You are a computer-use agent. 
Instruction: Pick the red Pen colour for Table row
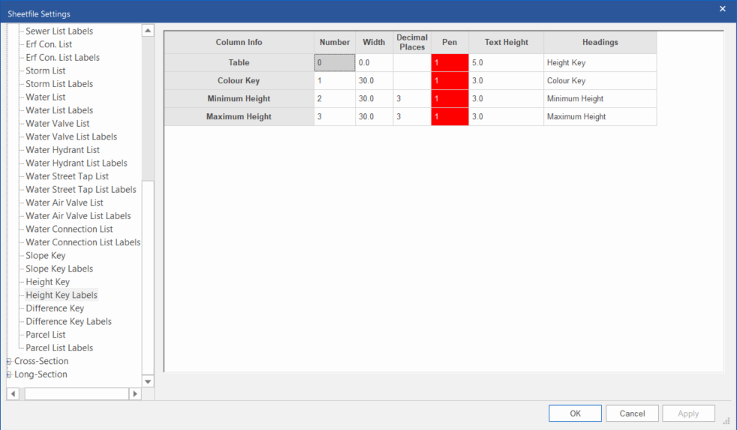pyautogui.click(x=450, y=63)
